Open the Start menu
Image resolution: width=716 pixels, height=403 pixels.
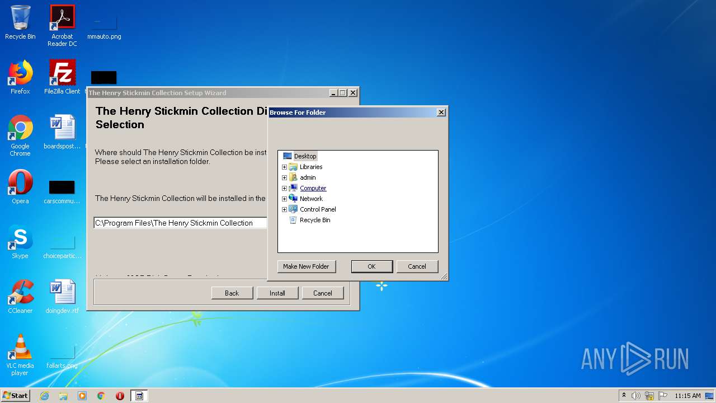tap(16, 395)
